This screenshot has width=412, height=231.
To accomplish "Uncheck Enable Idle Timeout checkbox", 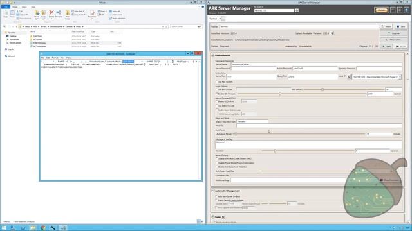I will [x=217, y=94].
